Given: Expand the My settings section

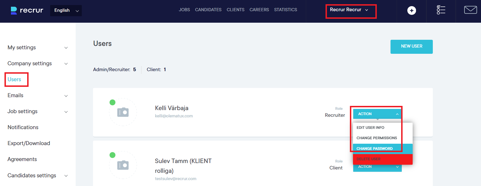Looking at the screenshot, I should pos(38,48).
